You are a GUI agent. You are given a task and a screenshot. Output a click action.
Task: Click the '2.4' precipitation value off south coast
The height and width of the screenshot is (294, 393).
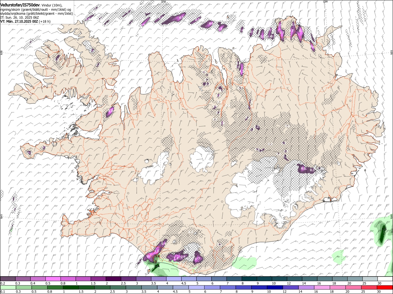(157, 267)
